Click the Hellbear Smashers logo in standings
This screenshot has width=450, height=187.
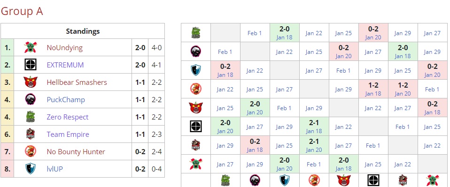pos(31,82)
